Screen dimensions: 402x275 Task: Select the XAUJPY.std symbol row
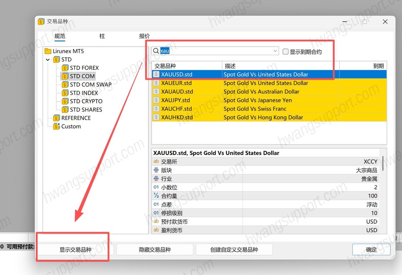click(x=269, y=100)
